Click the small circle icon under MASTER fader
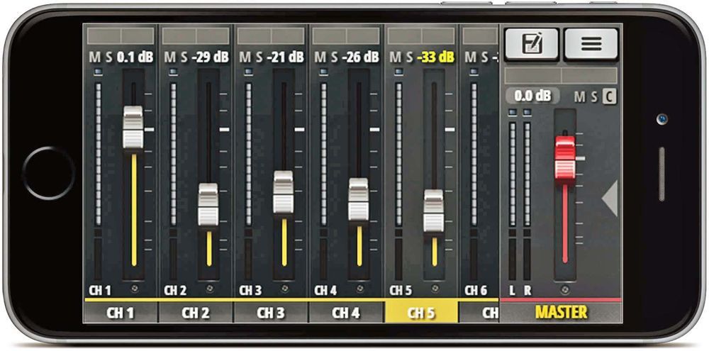Image resolution: width=709 pixels, height=351 pixels. [564, 290]
